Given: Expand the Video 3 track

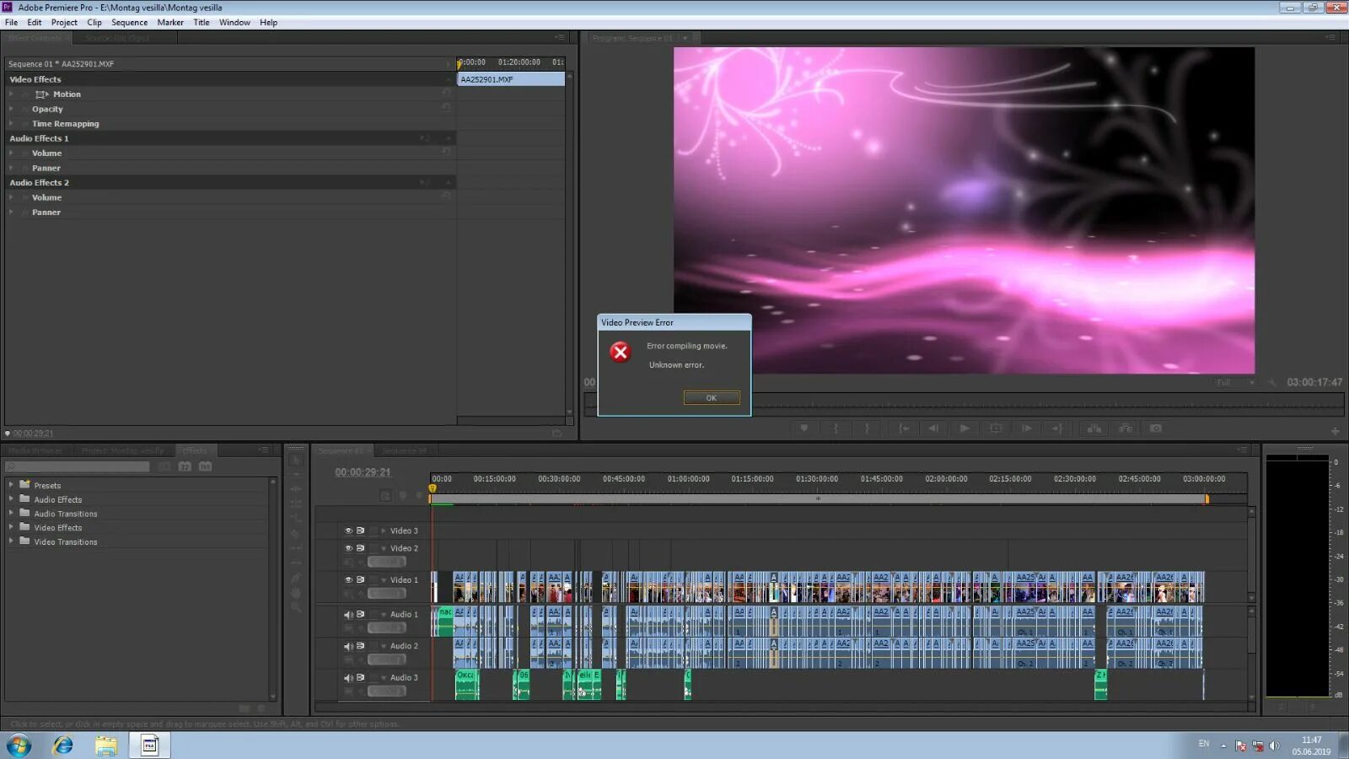Looking at the screenshot, I should 384,530.
